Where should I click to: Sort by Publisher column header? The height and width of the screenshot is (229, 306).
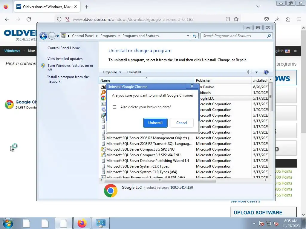click(223, 81)
